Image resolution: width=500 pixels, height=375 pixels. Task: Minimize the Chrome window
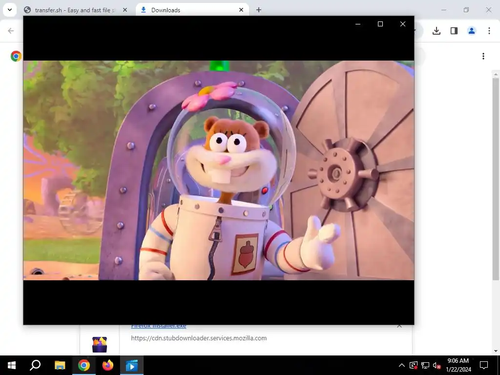443,10
